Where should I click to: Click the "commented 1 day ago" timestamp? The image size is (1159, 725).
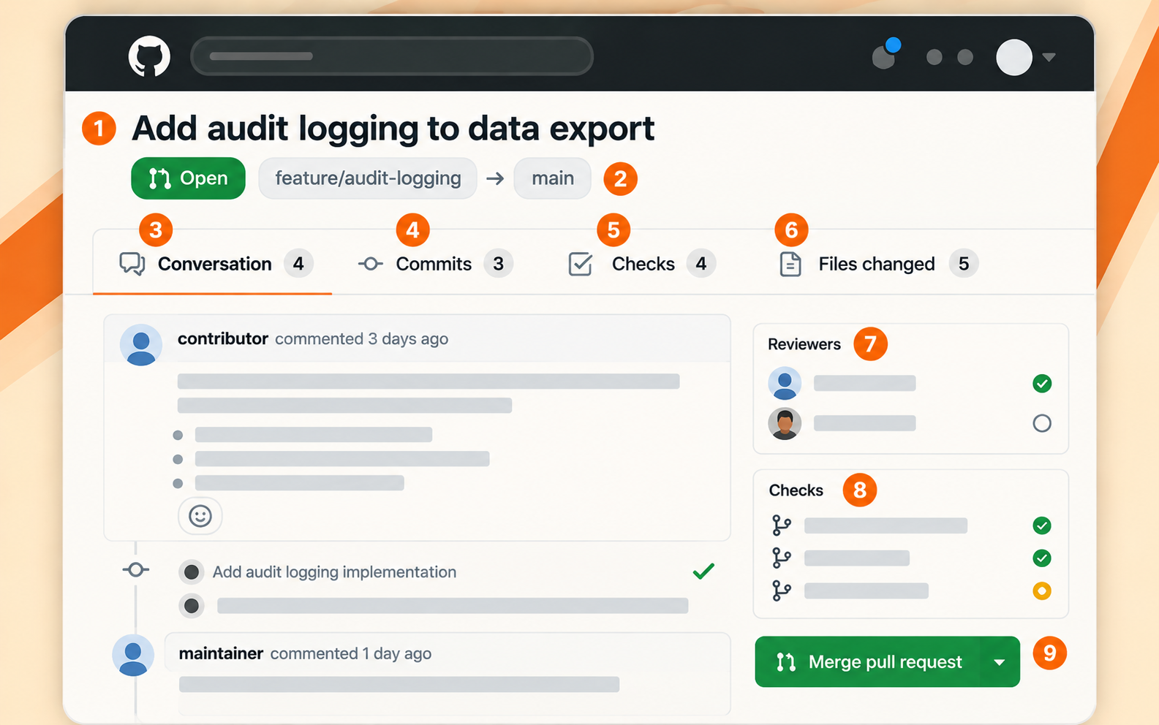point(351,653)
